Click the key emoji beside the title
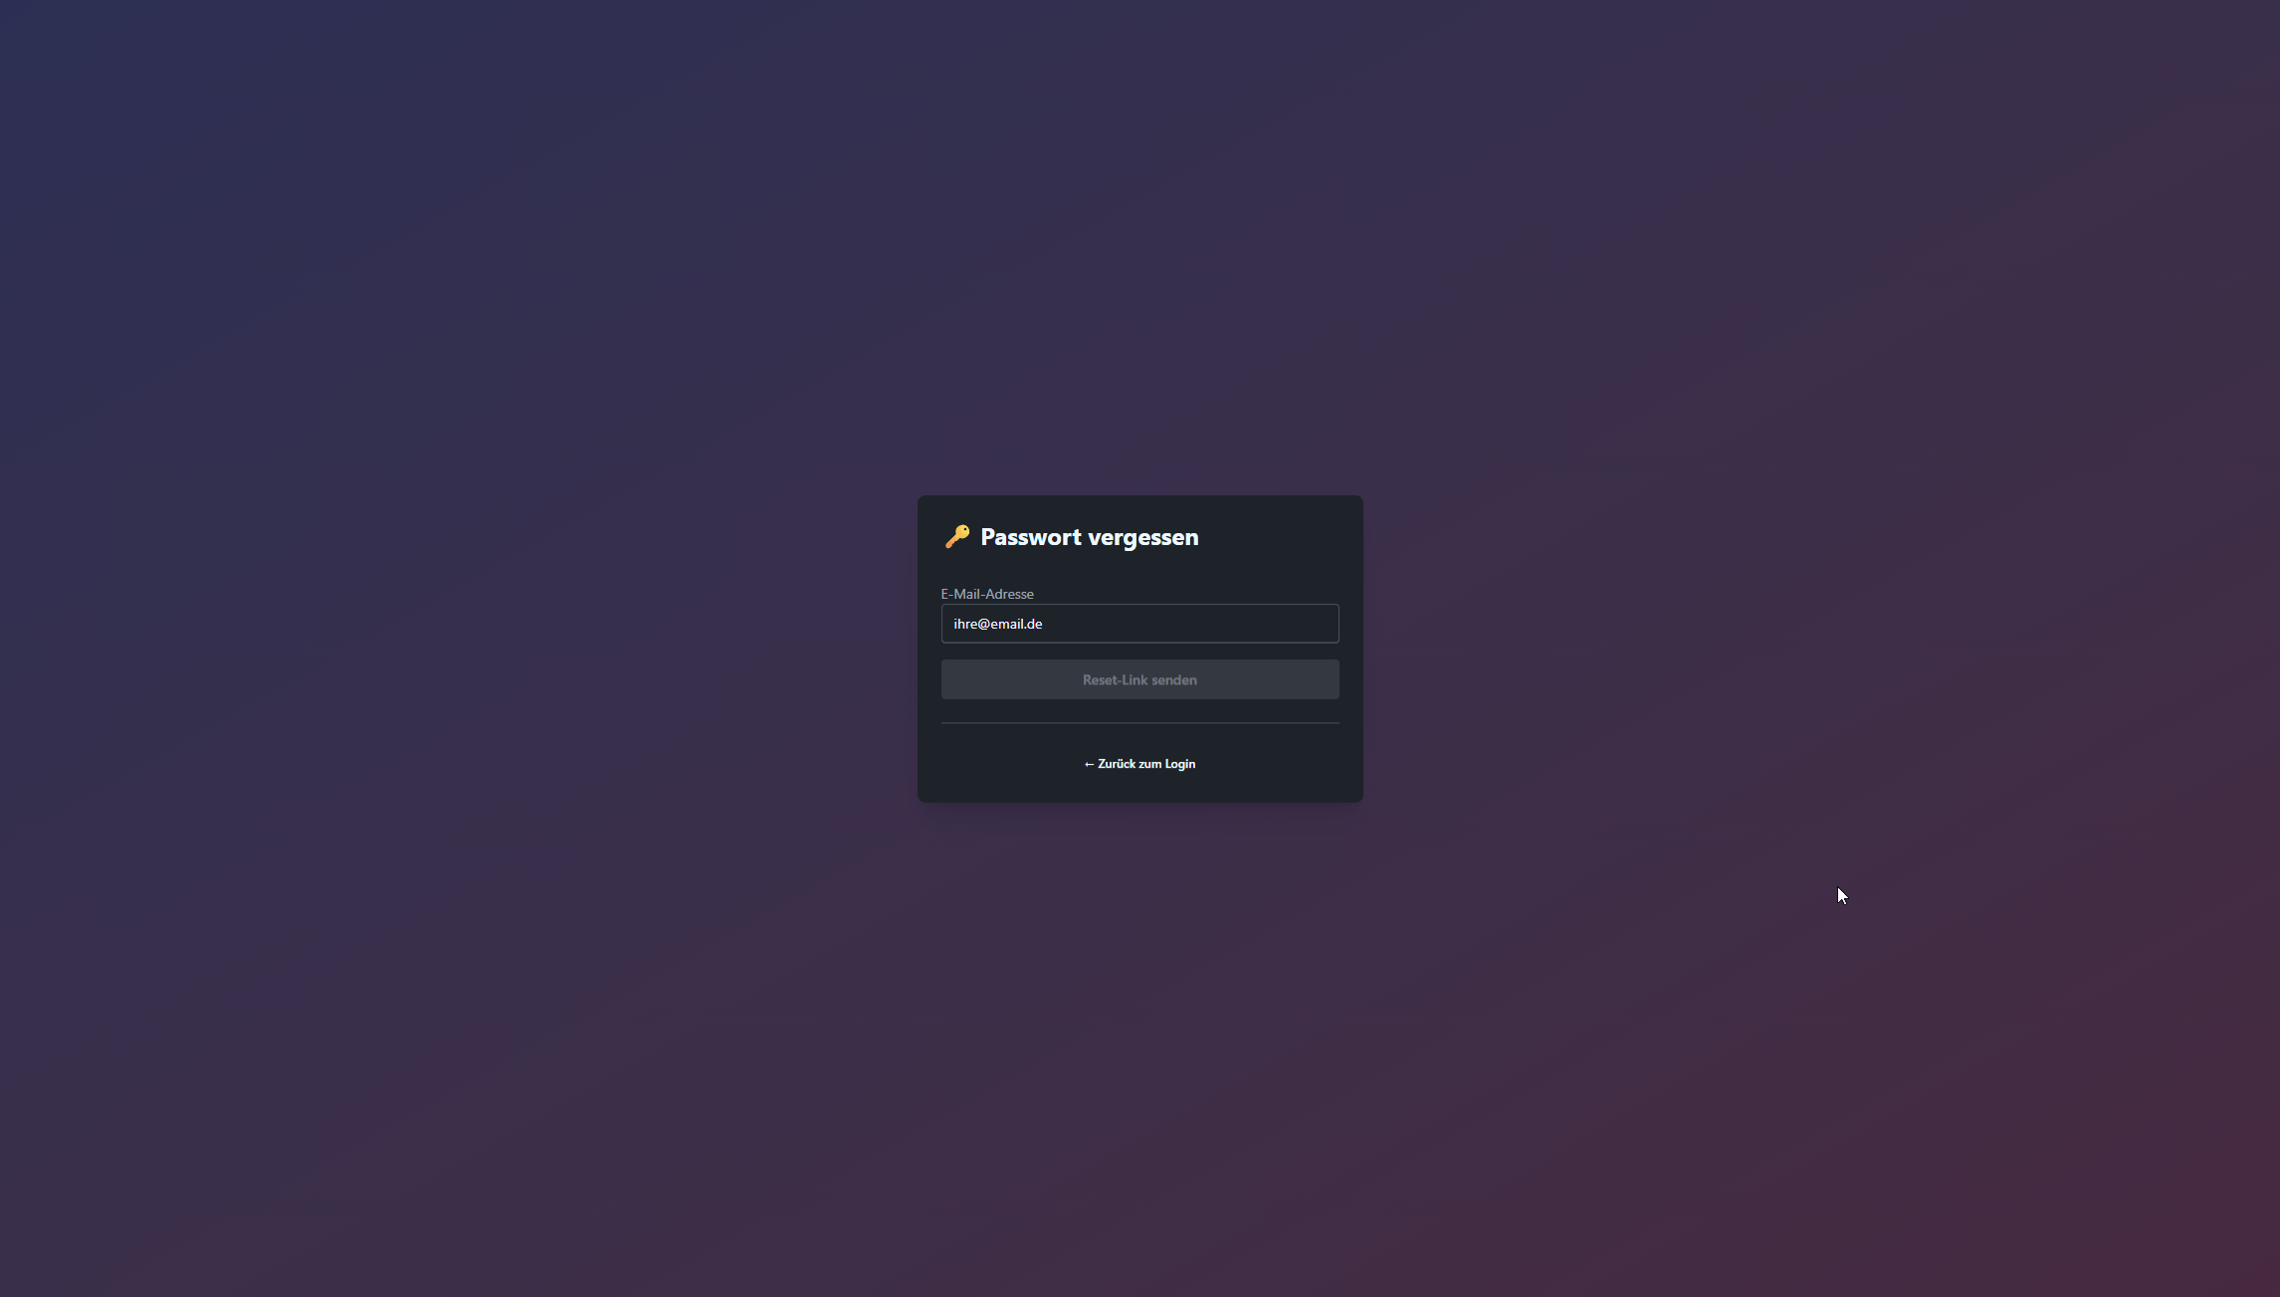The image size is (2280, 1297). [x=957, y=536]
